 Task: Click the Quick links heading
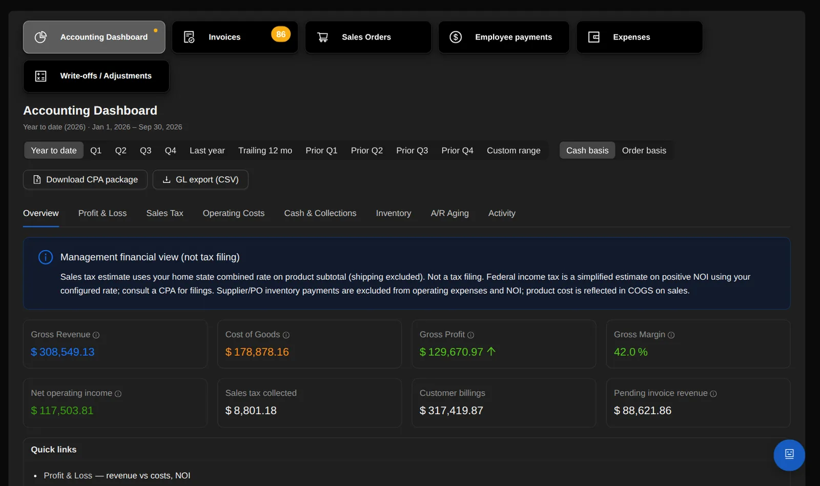tap(54, 450)
